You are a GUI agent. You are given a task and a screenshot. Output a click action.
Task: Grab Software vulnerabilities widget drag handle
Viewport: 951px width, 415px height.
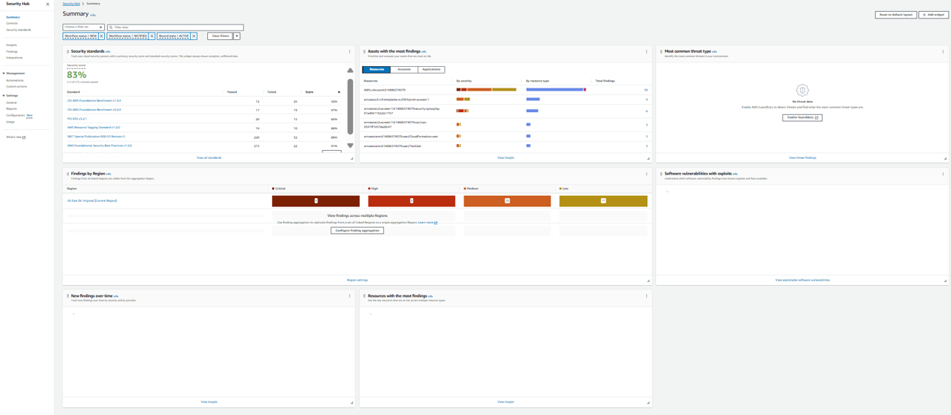click(661, 174)
